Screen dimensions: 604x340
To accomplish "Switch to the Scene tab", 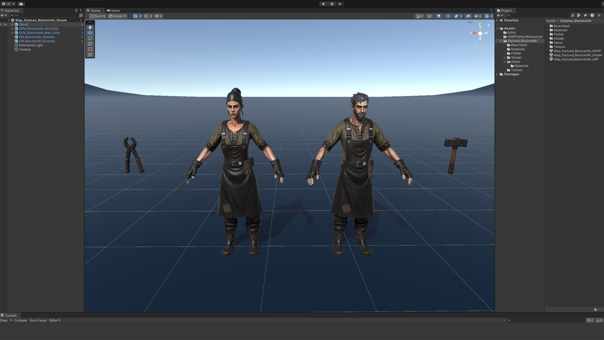I will point(94,10).
